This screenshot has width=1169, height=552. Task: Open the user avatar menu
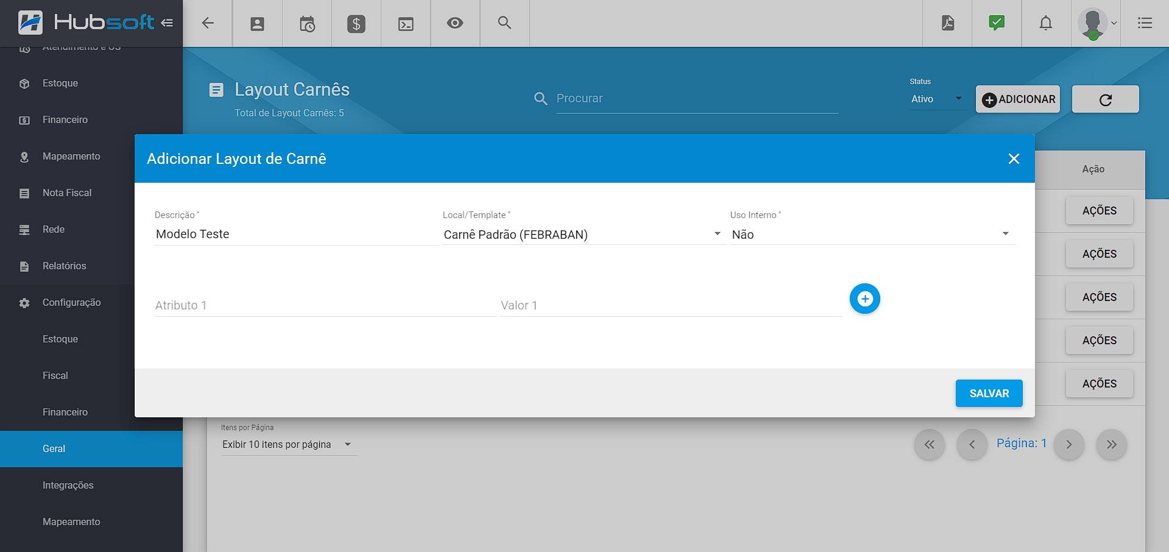click(x=1096, y=24)
